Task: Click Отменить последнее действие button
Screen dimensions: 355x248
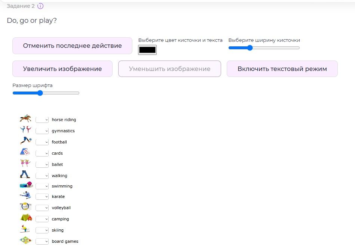Action: 72,46
